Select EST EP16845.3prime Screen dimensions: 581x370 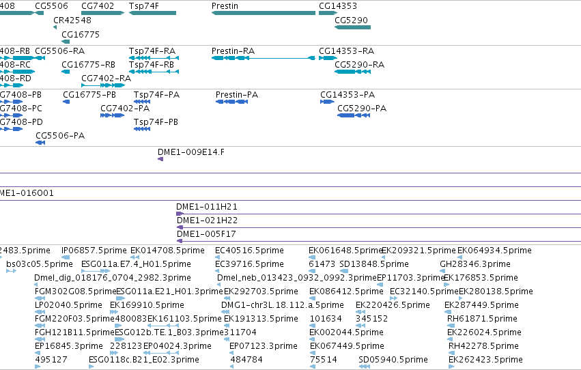(x=69, y=346)
